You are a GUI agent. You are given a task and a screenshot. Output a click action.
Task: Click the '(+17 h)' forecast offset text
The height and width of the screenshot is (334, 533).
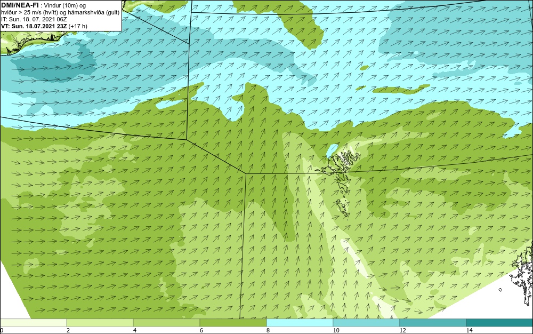click(78, 26)
